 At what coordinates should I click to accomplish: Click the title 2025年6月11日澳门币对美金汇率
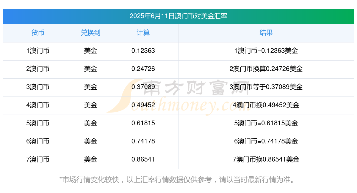click(178, 16)
